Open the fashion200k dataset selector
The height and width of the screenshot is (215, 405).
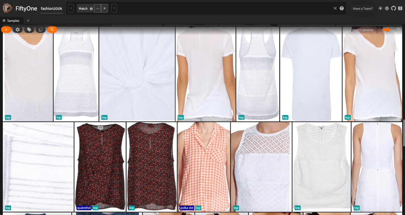[x=52, y=9]
